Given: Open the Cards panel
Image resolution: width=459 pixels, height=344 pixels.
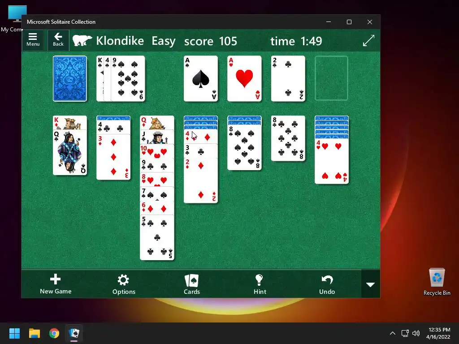Looking at the screenshot, I should click(x=192, y=284).
